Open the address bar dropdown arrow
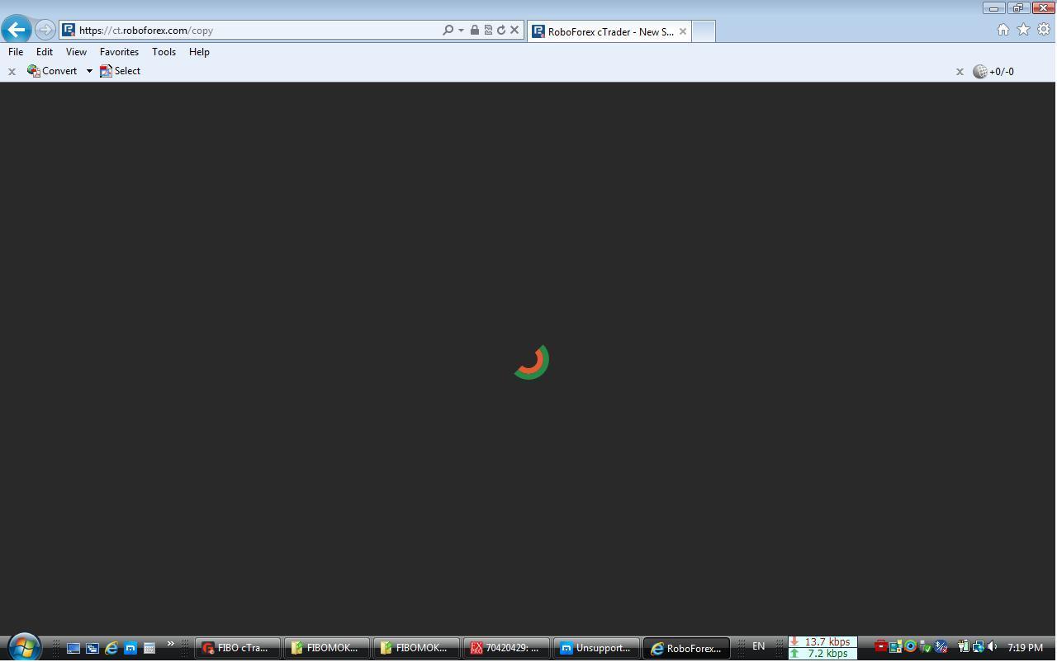This screenshot has height=662, width=1057. pos(461,31)
